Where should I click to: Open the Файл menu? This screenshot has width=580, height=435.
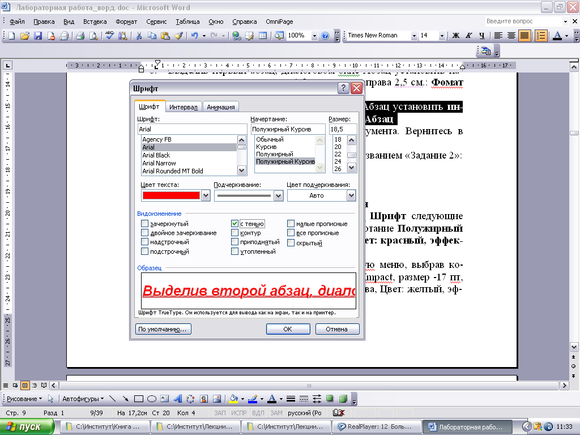click(18, 22)
